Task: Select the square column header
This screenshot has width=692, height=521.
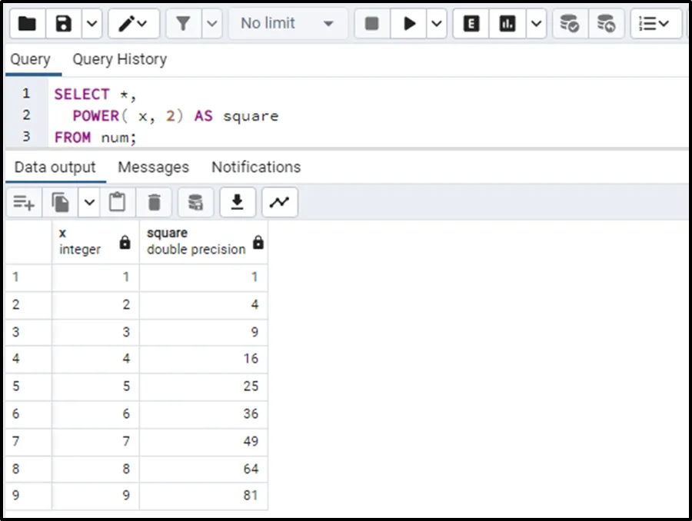Action: (x=196, y=241)
